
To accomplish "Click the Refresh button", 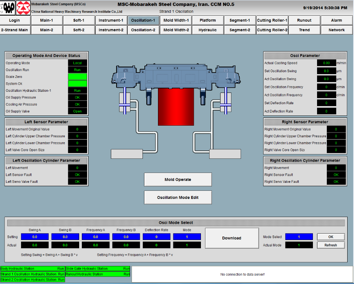I will point(331,245).
